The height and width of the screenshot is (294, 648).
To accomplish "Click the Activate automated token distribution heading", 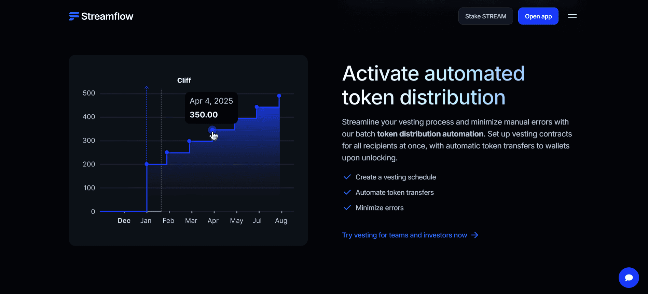I will tap(433, 86).
